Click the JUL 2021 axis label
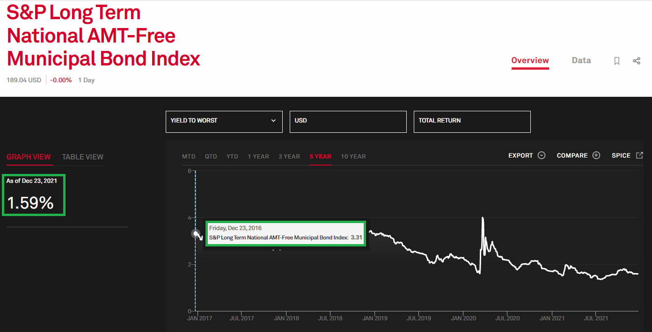 595,318
